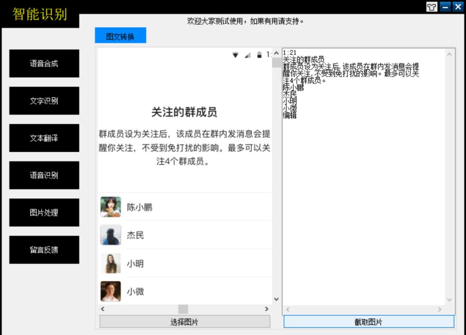Open the 留言反馈 feedback panel
The image size is (466, 335).
(44, 249)
